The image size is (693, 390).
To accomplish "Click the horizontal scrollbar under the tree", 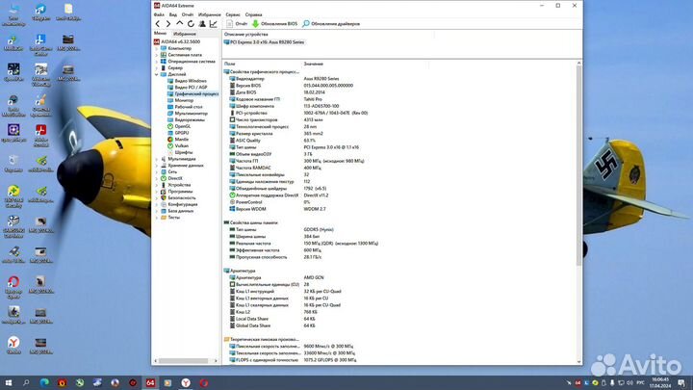I will [186, 361].
